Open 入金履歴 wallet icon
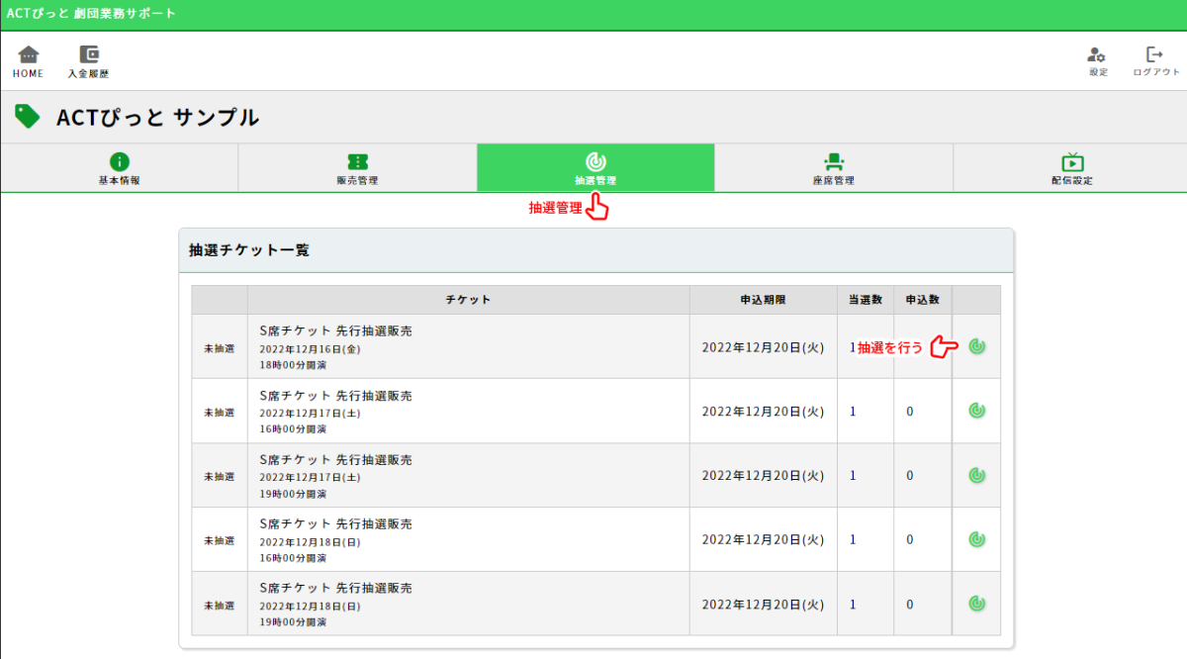This screenshot has width=1187, height=659. coord(88,55)
